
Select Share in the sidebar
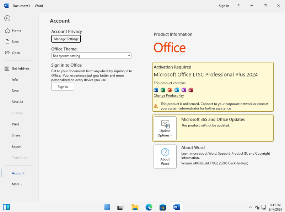pyautogui.click(x=16, y=135)
